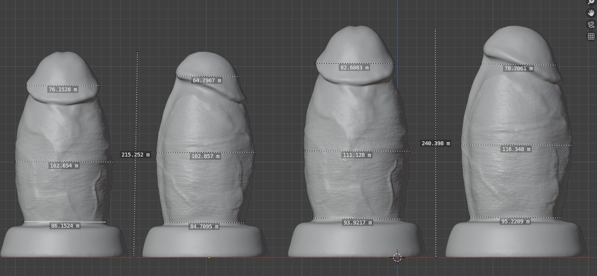Click the 3D cursor on the red axis
This screenshot has width=597, height=276.
click(397, 257)
